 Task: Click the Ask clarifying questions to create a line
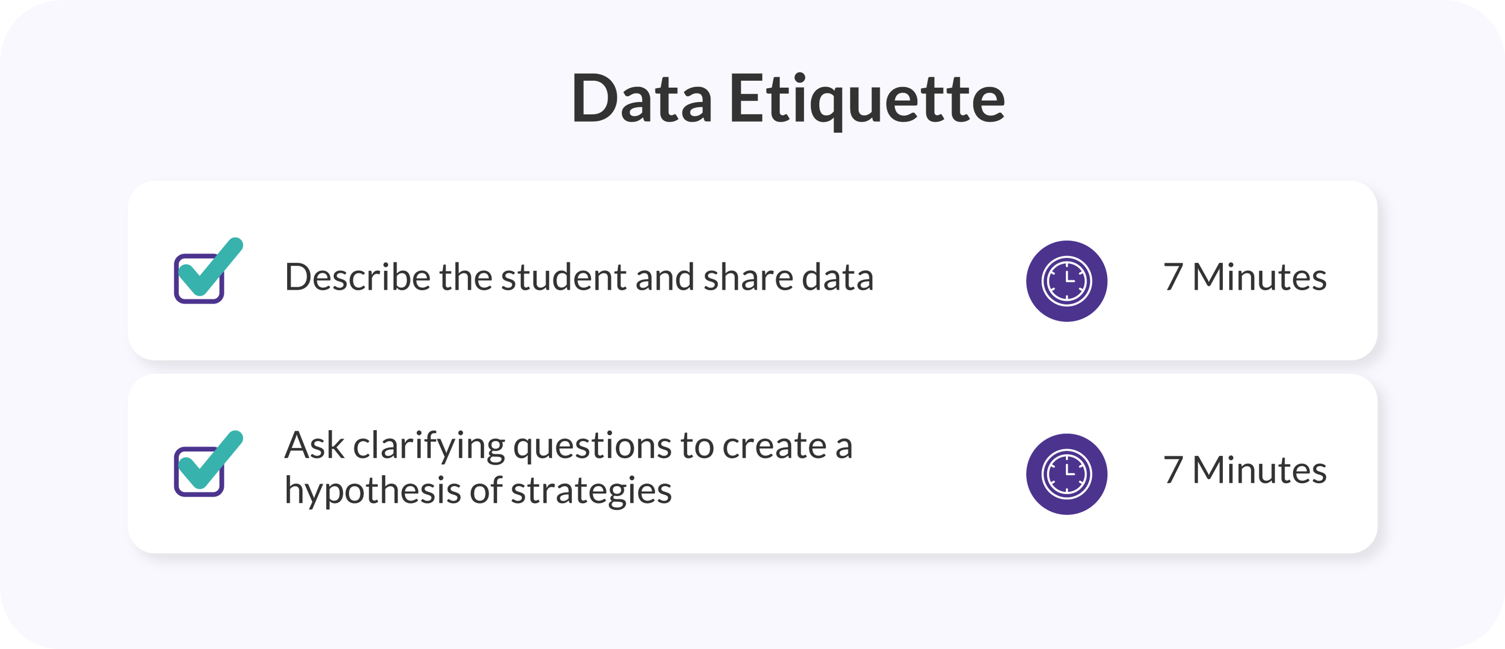point(569,447)
